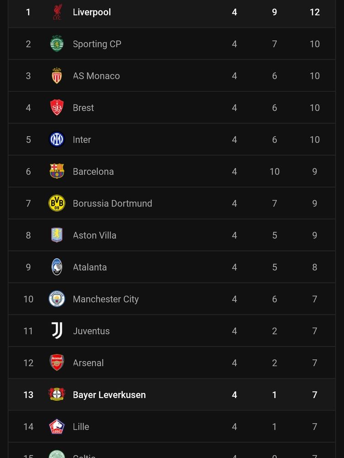Open the Lille team name link
This screenshot has width=344, height=458.
pyautogui.click(x=81, y=427)
